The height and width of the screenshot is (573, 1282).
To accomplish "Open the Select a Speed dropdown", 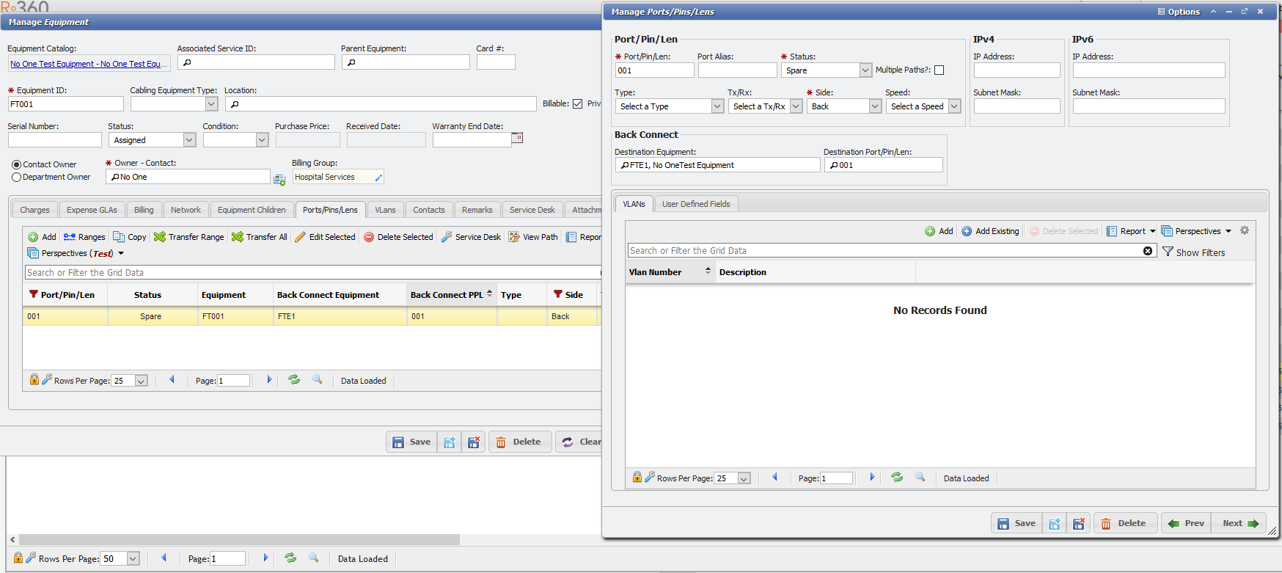I will (x=954, y=106).
